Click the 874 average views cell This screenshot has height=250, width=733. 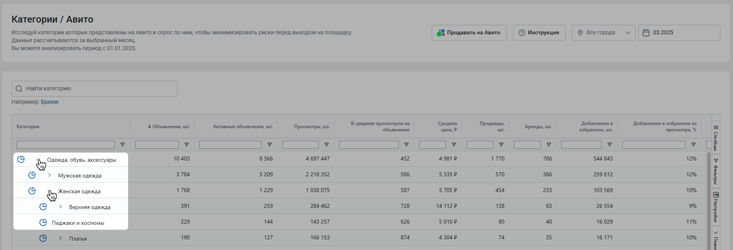click(x=405, y=237)
